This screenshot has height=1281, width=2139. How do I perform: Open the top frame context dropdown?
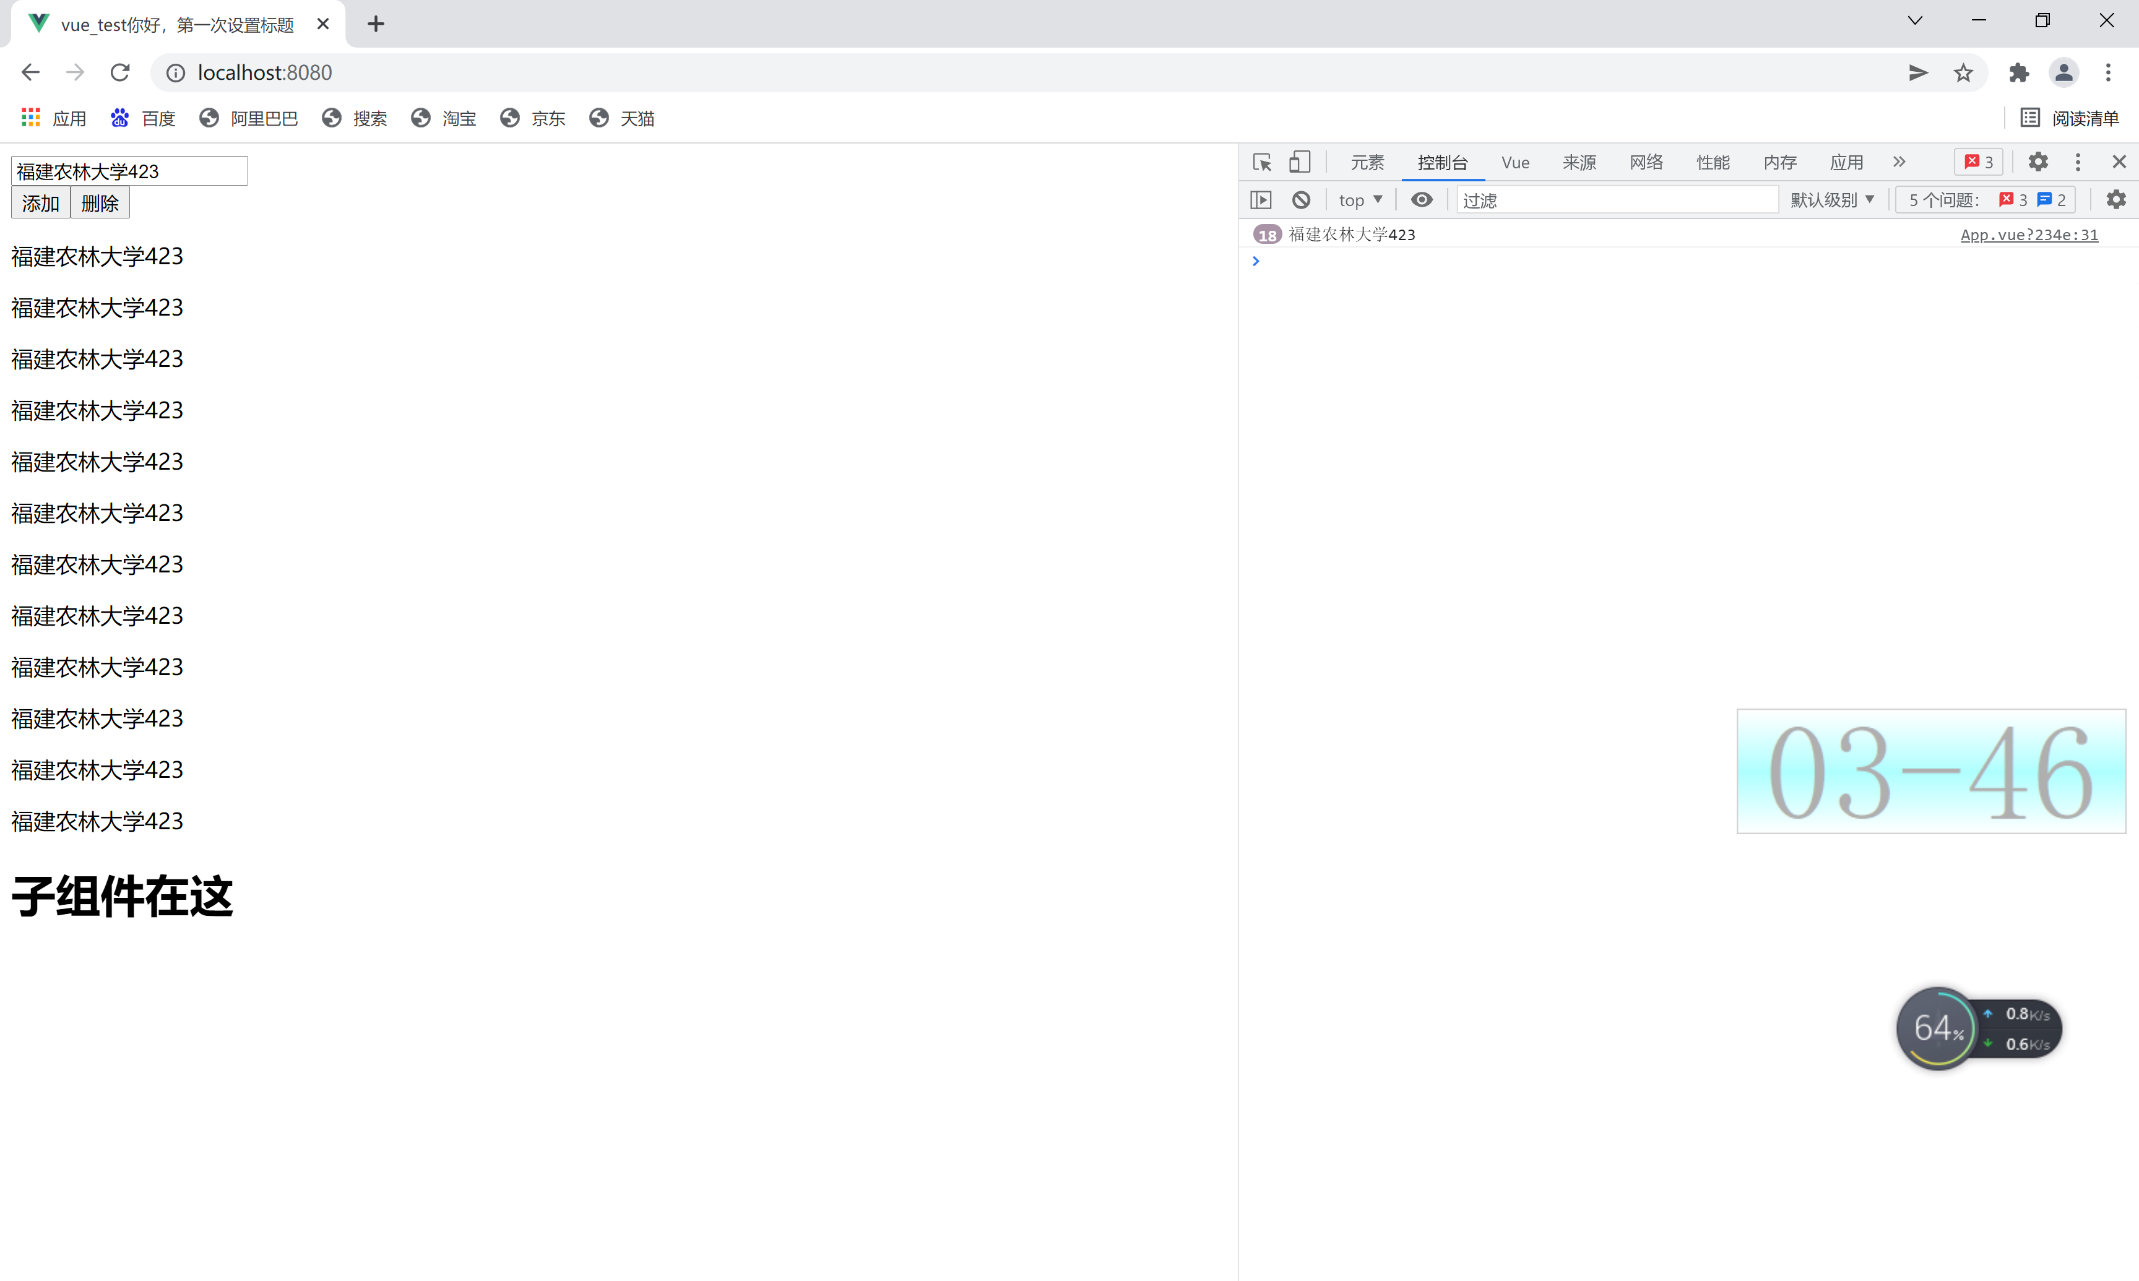click(1360, 199)
